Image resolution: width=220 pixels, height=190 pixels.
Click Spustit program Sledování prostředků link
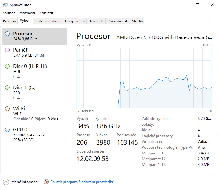(82, 182)
